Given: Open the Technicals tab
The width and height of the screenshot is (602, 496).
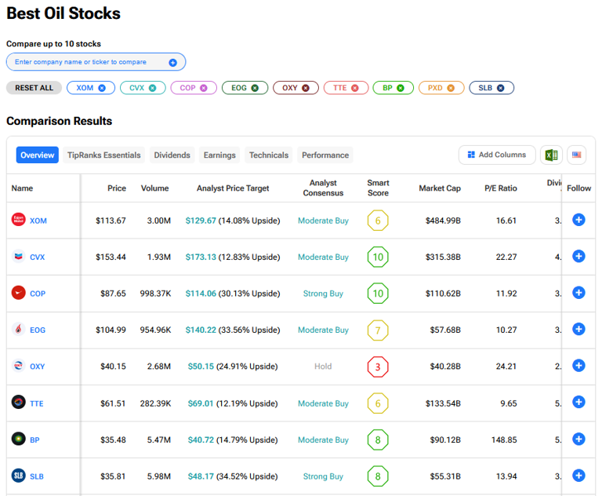Looking at the screenshot, I should click(x=269, y=155).
